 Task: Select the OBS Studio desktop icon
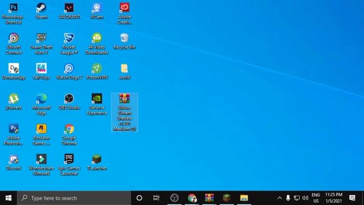coord(69,101)
